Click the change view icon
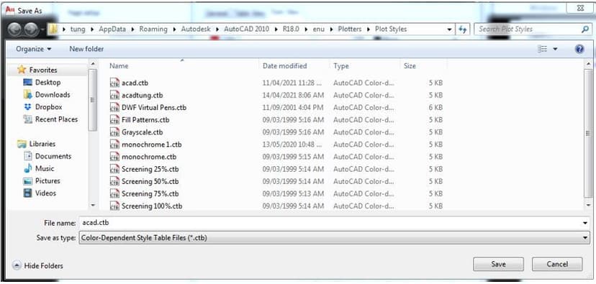Screen dimensions: 596x284 coord(543,49)
